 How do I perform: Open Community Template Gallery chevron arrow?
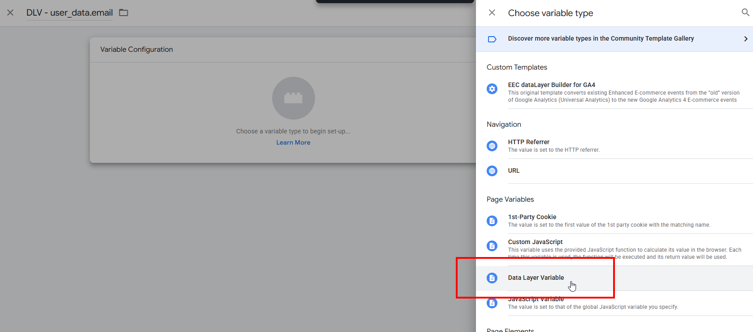[x=745, y=39]
